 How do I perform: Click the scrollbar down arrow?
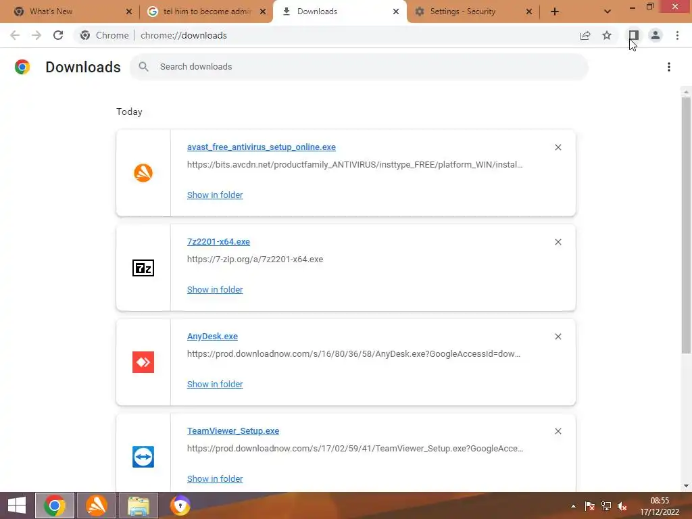tap(686, 486)
